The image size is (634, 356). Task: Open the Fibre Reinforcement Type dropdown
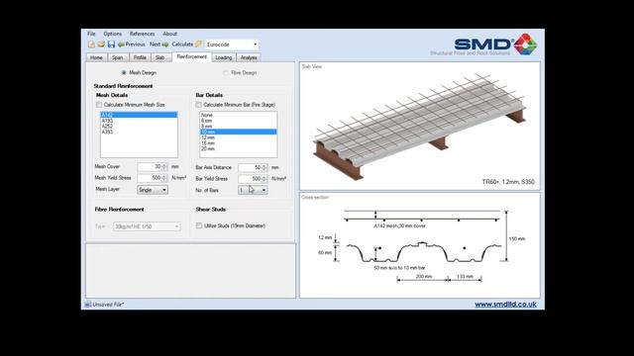point(147,226)
